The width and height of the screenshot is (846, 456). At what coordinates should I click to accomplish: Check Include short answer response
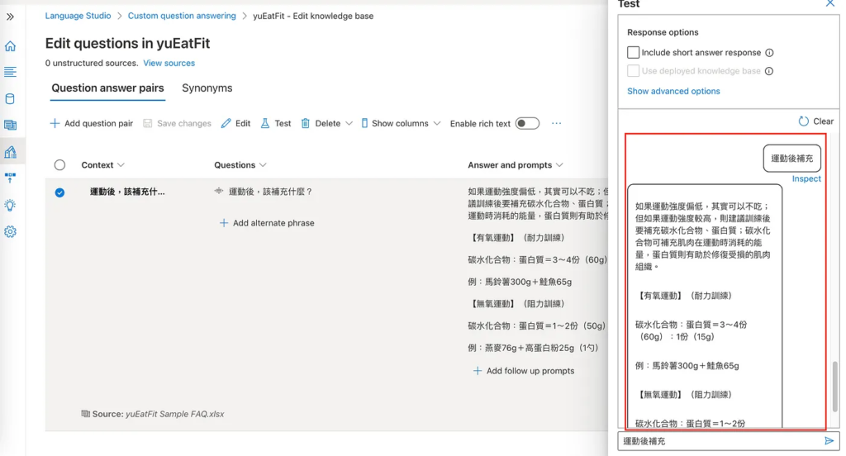(634, 53)
